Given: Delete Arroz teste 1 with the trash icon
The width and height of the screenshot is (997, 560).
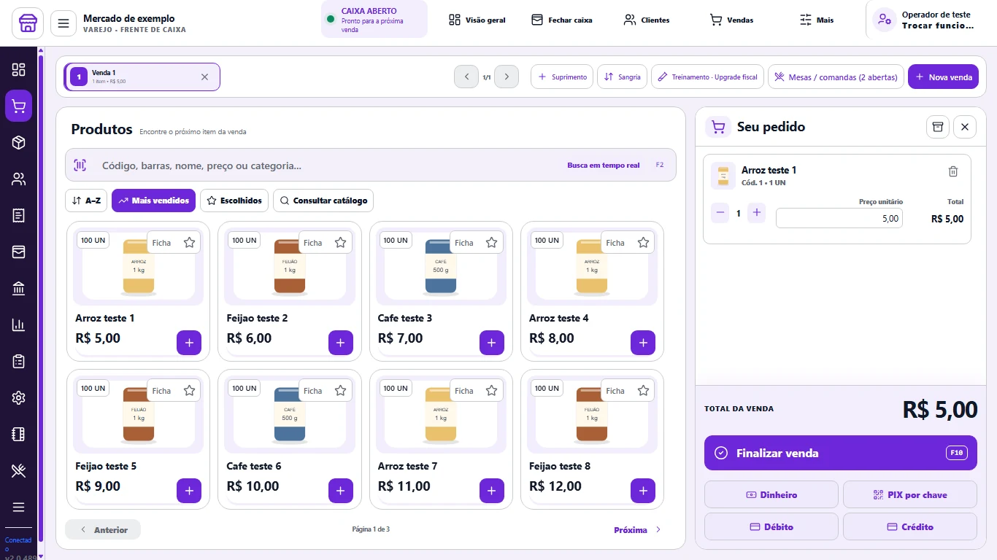Looking at the screenshot, I should coord(952,171).
